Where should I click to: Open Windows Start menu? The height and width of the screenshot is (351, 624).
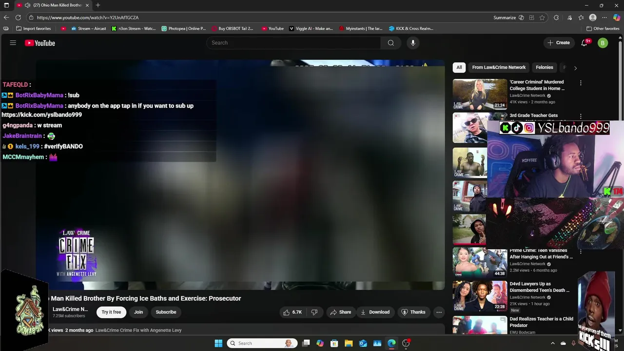point(218,343)
